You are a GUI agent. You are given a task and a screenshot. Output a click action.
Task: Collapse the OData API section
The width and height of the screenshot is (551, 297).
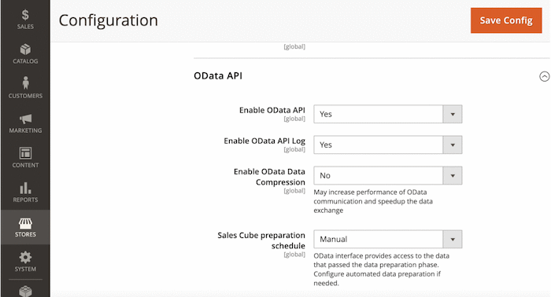[x=544, y=76]
